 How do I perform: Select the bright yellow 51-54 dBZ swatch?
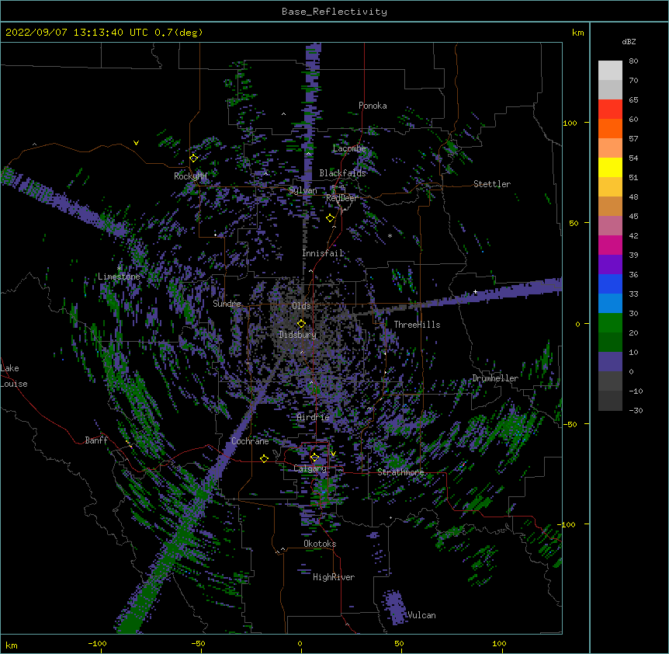pyautogui.click(x=610, y=168)
